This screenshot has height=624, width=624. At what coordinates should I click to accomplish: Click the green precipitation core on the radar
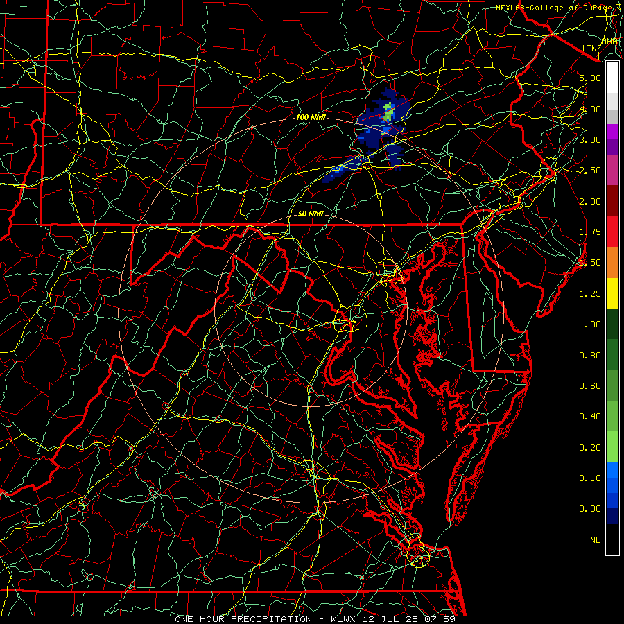389,112
